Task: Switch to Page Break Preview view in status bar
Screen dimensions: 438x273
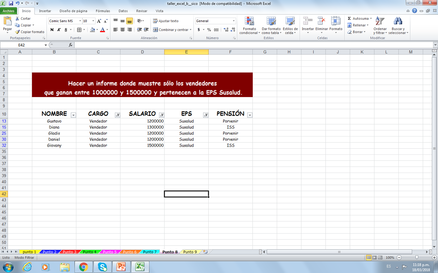Action: (x=380, y=258)
